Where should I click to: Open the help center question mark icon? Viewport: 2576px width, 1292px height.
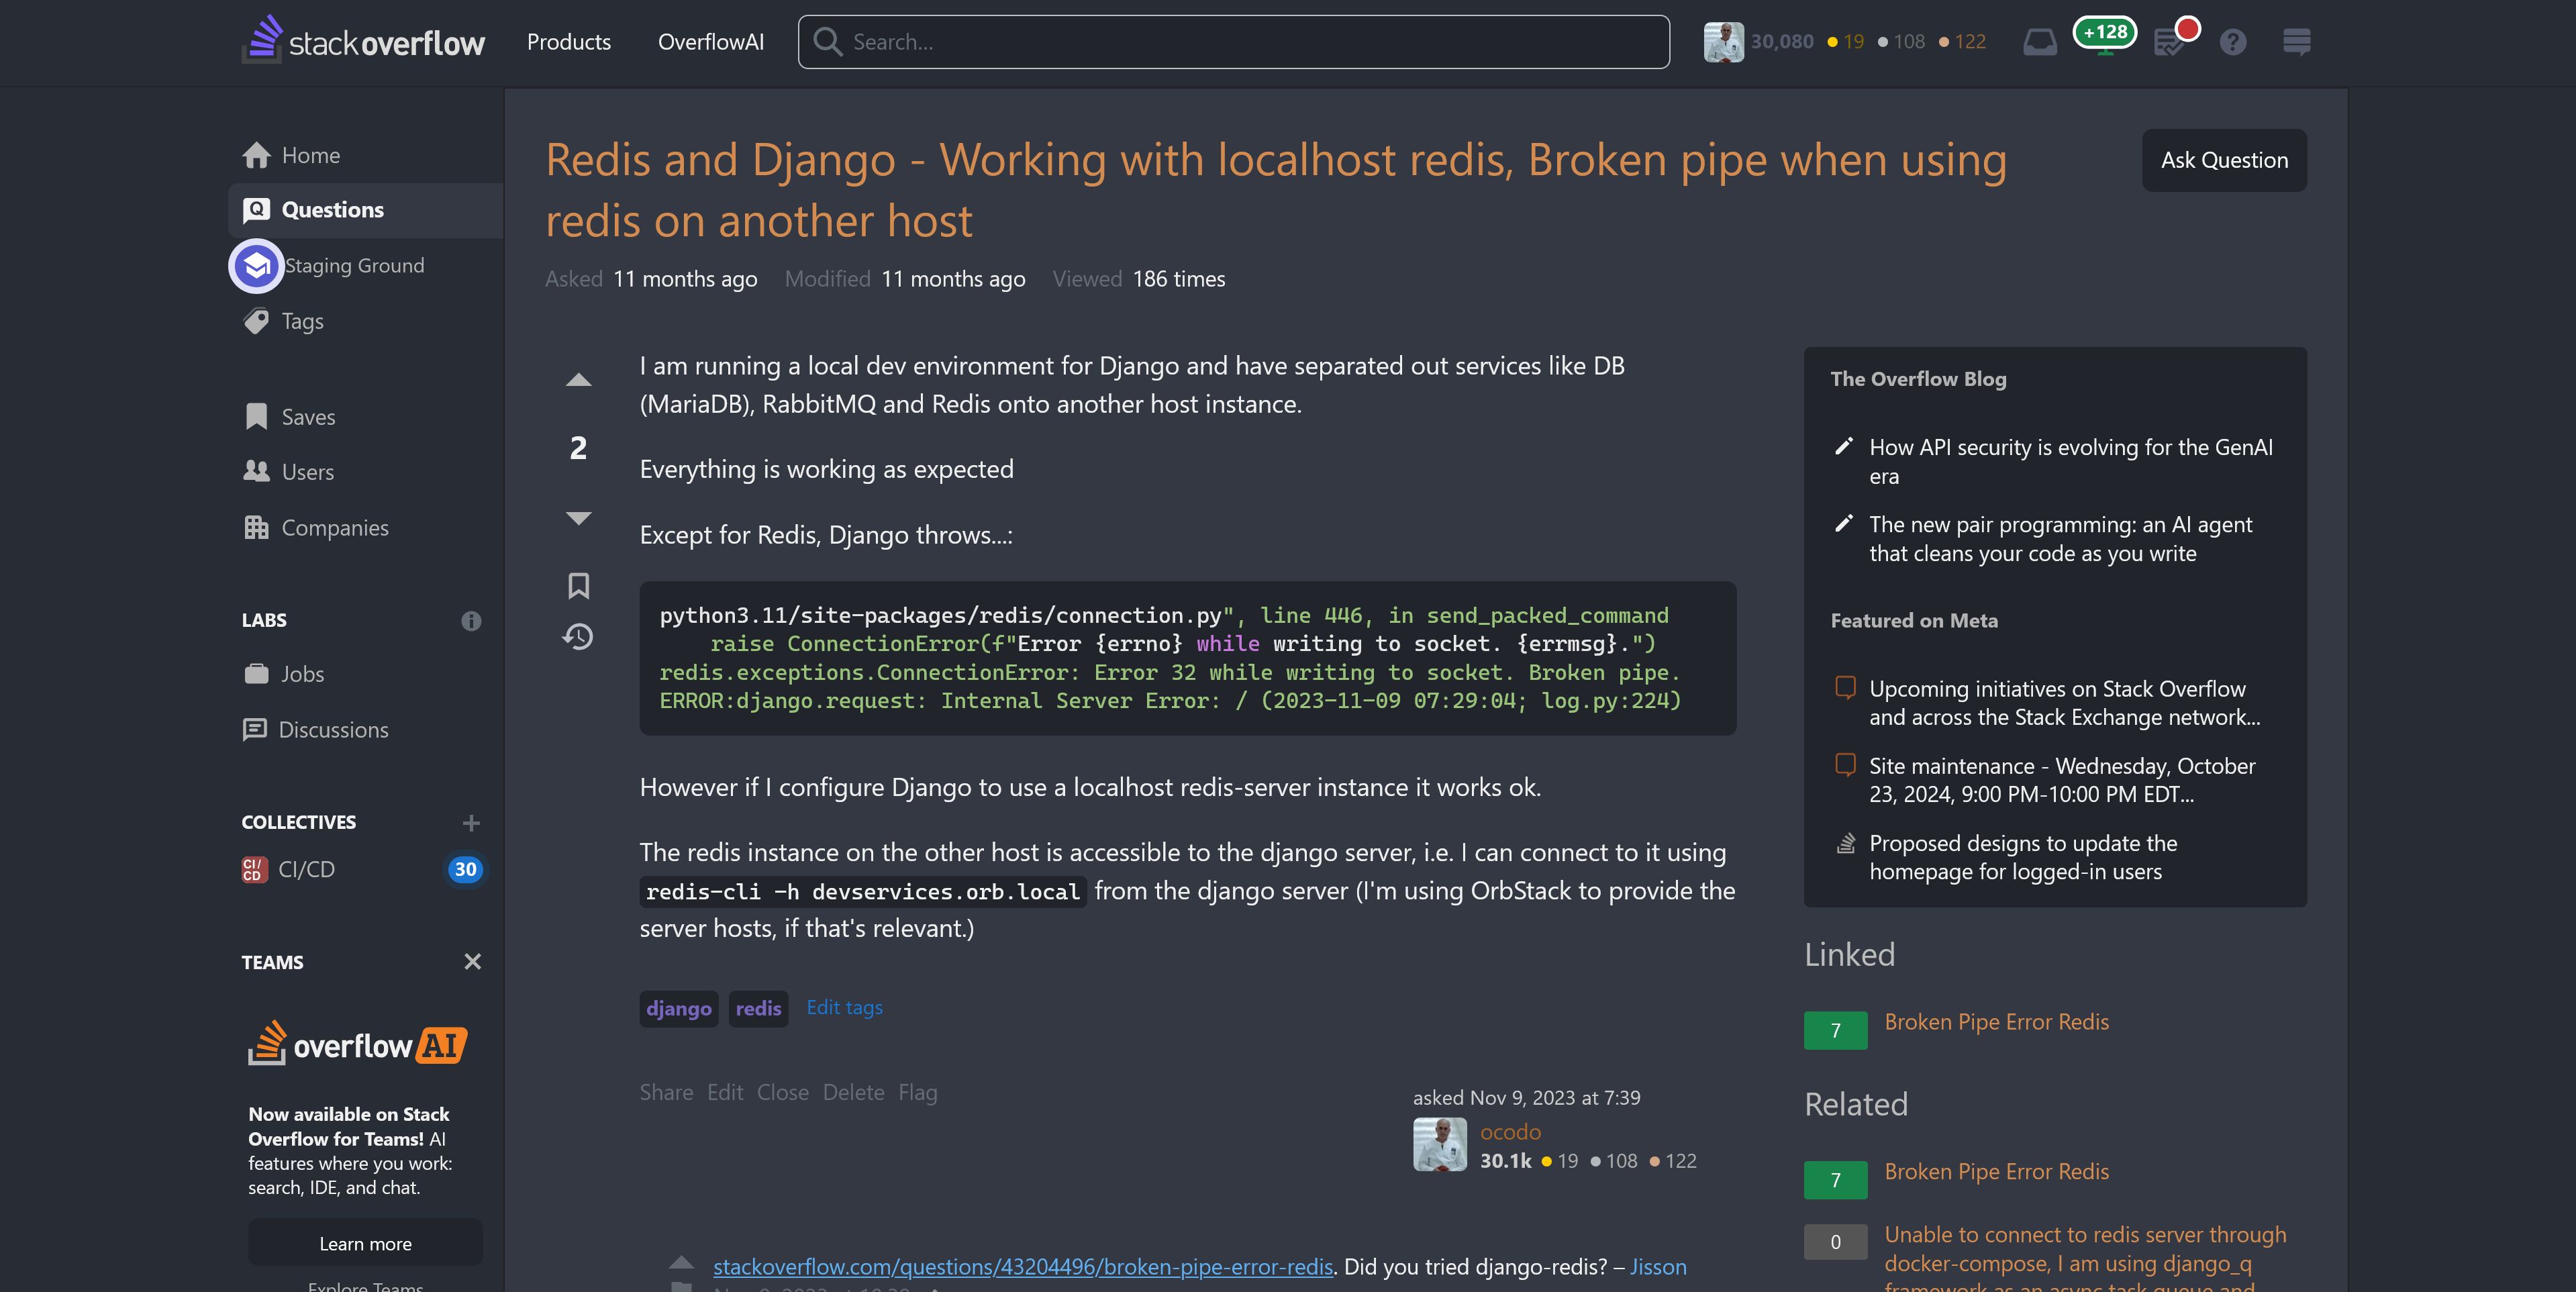[2232, 42]
